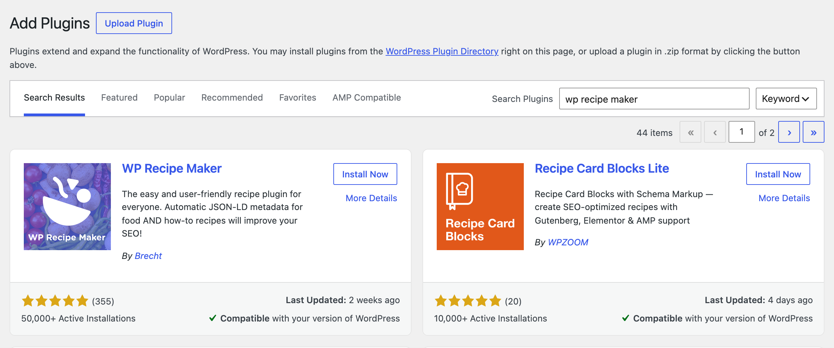The width and height of the screenshot is (834, 348).
Task: Click the Recipe Card Blocks star rating
Action: (x=468, y=301)
